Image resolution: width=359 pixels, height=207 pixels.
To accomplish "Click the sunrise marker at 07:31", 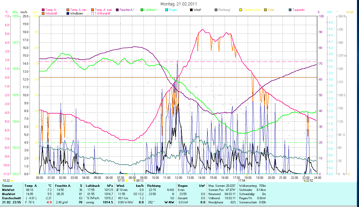I will [x=127, y=180].
